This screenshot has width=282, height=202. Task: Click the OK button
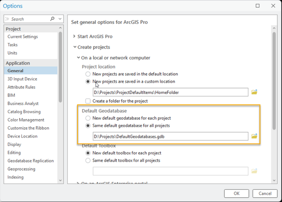click(237, 193)
